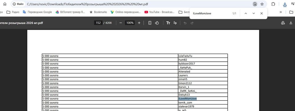Zoom in the PDF with plus

pyautogui.click(x=139, y=23)
